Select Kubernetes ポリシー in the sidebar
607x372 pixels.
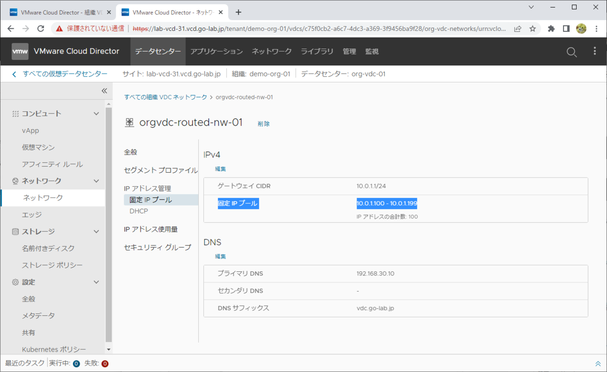point(54,349)
